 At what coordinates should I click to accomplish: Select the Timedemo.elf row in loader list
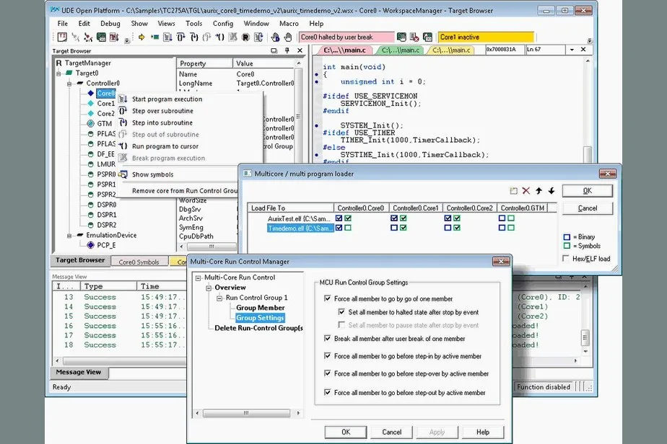(x=299, y=228)
